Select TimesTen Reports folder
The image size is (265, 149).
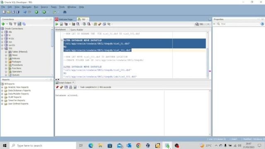[17, 101]
